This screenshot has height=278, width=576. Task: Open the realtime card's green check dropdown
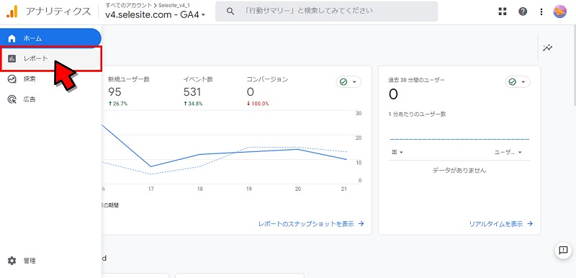coord(518,82)
